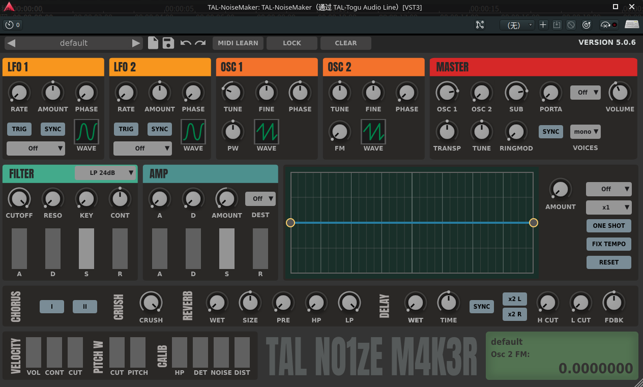The image size is (643, 387).
Task: Change the OSC 2 sawtooth waveform
Action: tap(373, 132)
